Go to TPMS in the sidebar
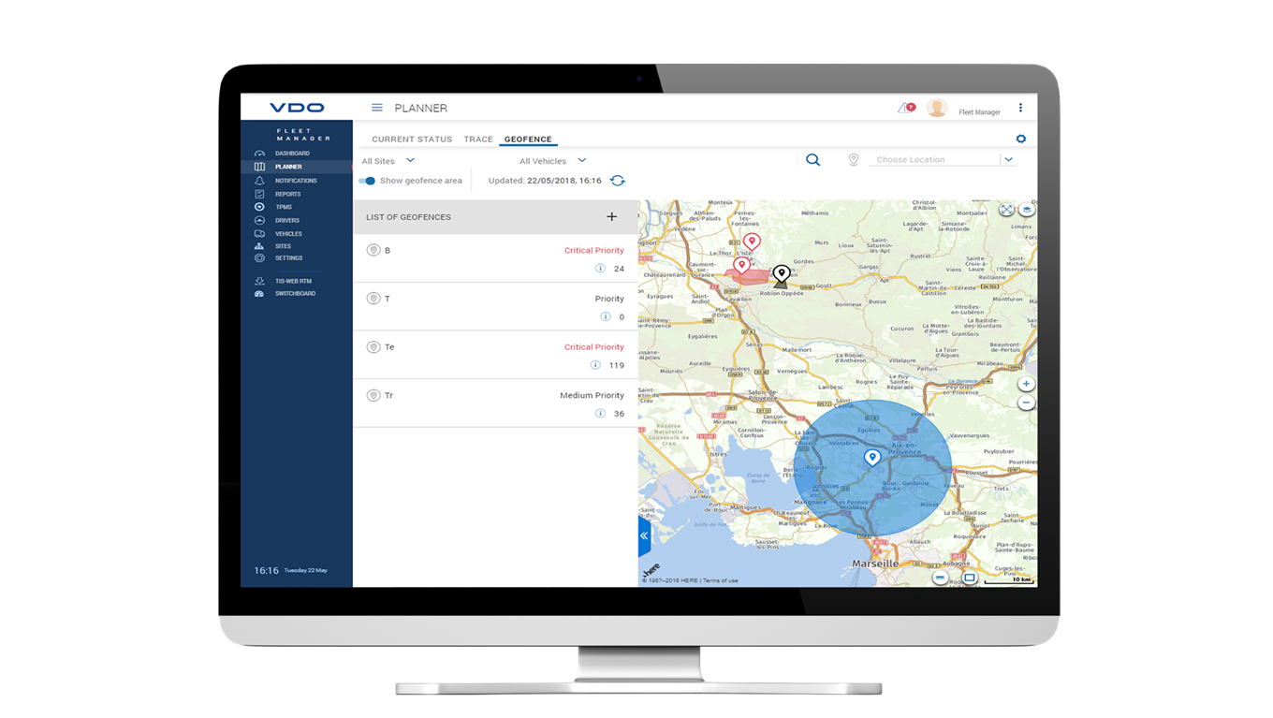The height and width of the screenshot is (718, 1273). 284,207
